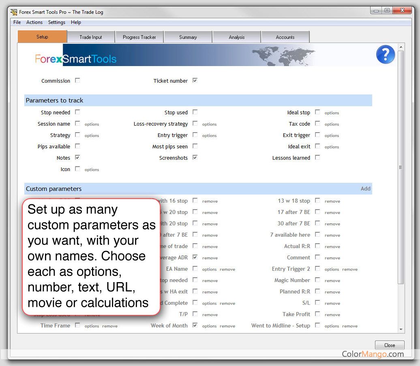420x366 pixels.
Task: Uncheck the Ticket number checkbox
Action: [195, 80]
